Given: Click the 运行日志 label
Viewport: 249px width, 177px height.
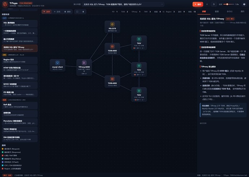Looking at the screenshot, I should 203,123.
